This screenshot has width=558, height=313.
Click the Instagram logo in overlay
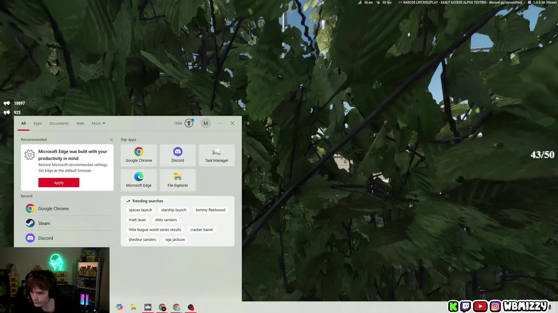pyautogui.click(x=495, y=306)
